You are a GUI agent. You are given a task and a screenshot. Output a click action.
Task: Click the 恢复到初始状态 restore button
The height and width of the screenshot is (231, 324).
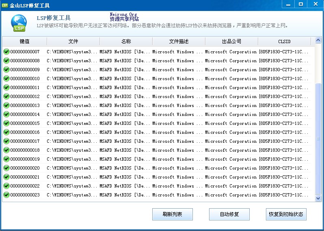(286, 214)
